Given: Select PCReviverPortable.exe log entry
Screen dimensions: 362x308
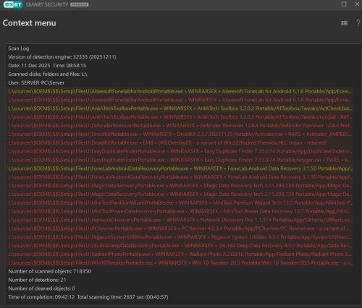Looking at the screenshot, I should (x=180, y=228).
